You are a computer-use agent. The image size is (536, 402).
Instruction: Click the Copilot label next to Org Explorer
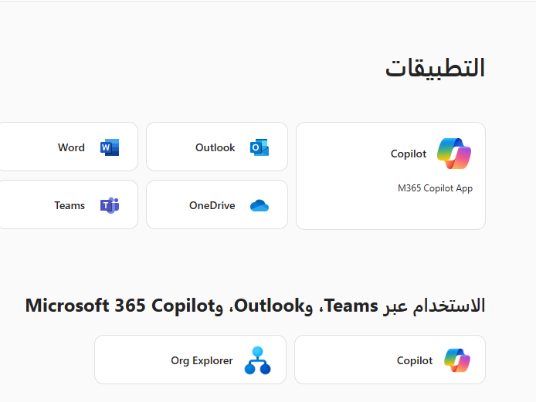pos(415,360)
